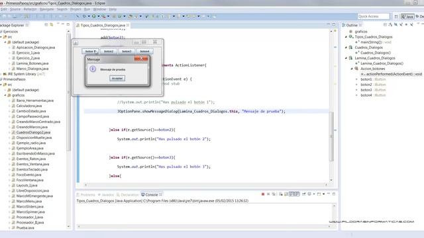
Task: Click the editor horizontal scrollbar
Action: point(206,185)
